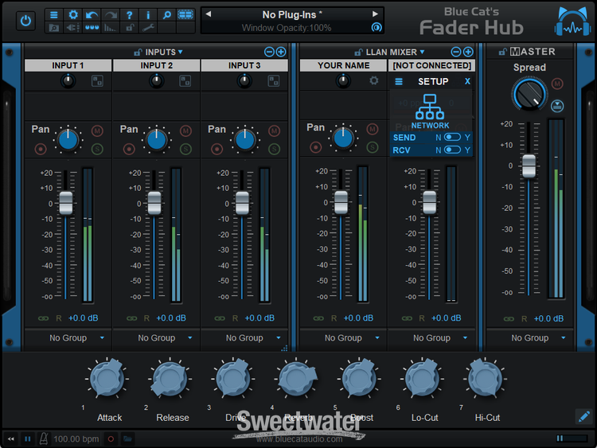Screen dimensions: 597x448
Task: Add a channel with INPUTS plus icon
Action: 281,52
